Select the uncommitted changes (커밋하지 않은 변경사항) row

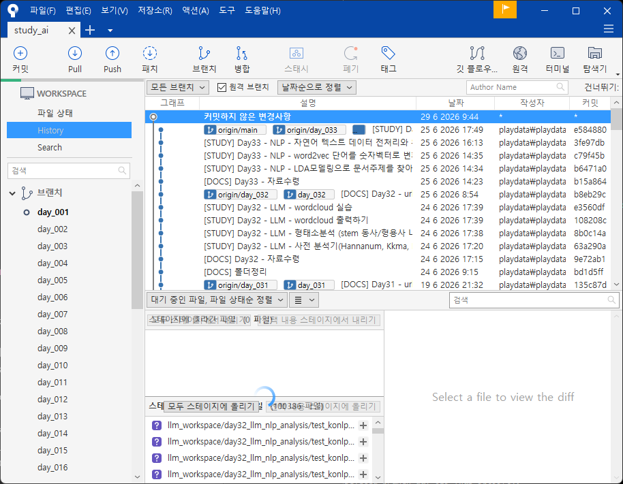(x=378, y=116)
